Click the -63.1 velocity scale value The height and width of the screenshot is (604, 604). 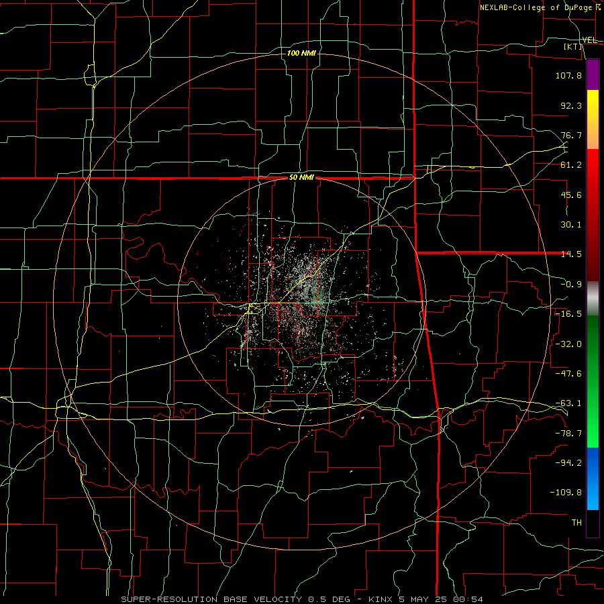tap(568, 403)
